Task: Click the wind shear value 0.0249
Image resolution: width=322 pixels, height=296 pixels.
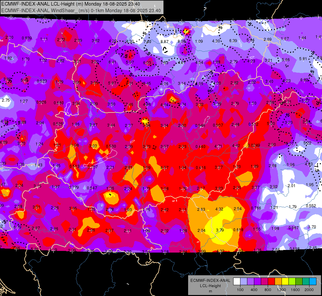Action: pyautogui.click(x=254, y=145)
